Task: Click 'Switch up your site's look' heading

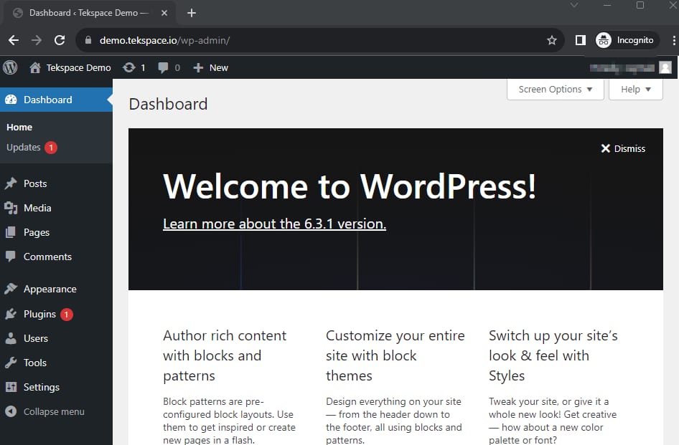Action: tap(553, 355)
